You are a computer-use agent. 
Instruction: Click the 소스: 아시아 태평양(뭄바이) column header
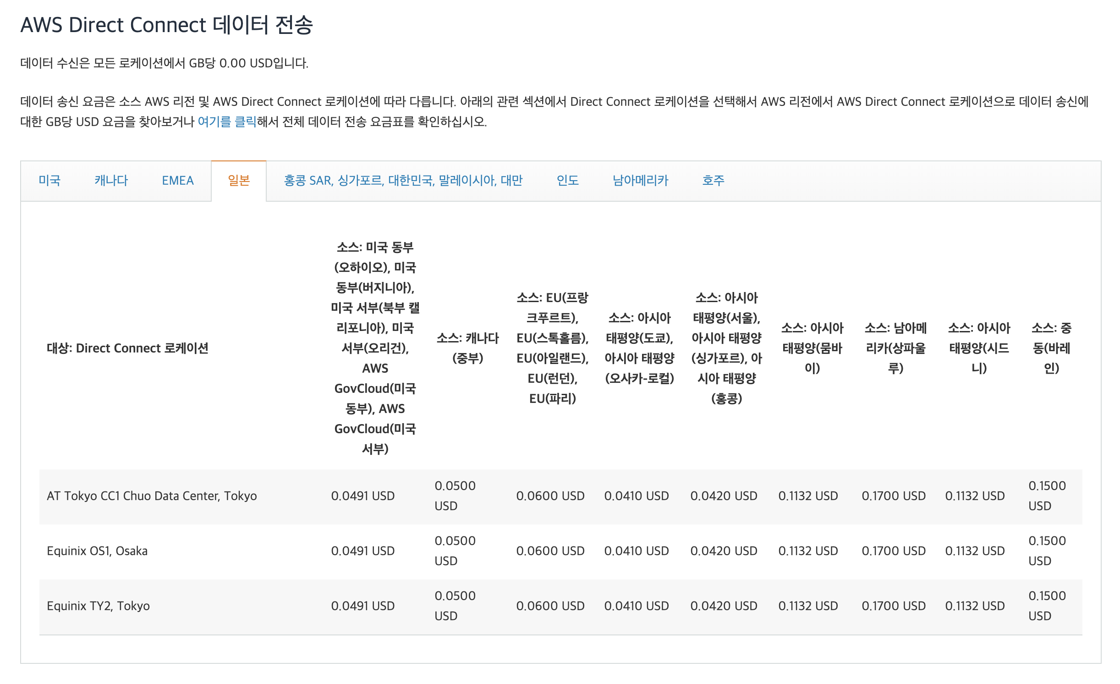pyautogui.click(x=812, y=348)
